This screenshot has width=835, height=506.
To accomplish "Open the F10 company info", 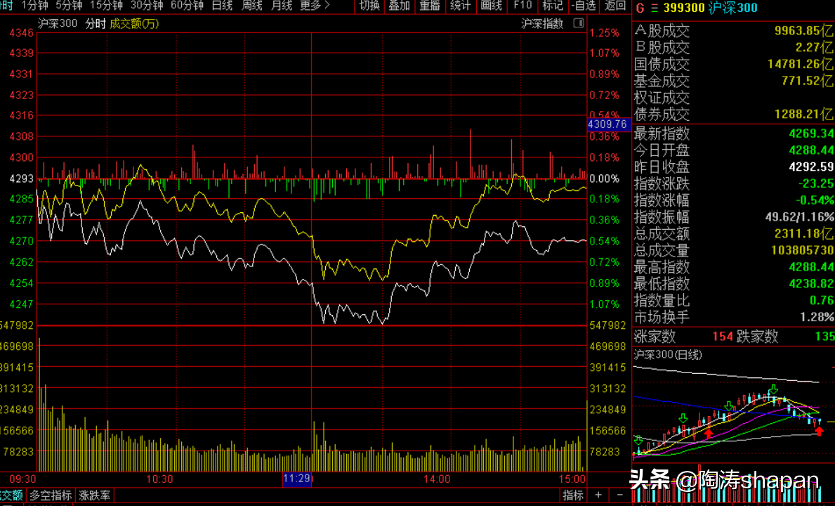I will (522, 6).
